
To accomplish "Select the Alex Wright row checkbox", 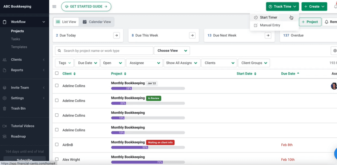I will click(57, 159).
